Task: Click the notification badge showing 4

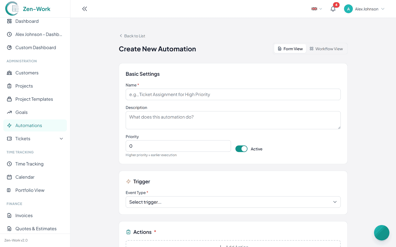Action: (336, 5)
